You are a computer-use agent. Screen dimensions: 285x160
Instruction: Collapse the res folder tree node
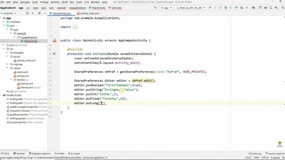[x=4, y=49]
